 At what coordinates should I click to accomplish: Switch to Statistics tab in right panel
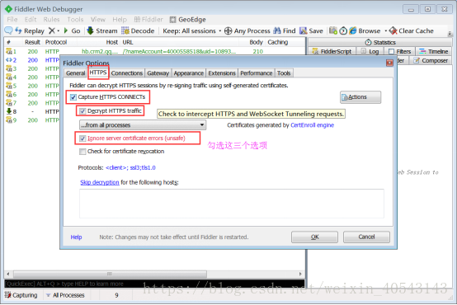pyautogui.click(x=380, y=42)
